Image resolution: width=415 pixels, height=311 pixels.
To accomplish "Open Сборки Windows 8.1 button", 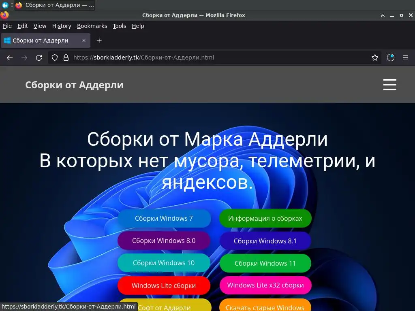I will coord(265,241).
